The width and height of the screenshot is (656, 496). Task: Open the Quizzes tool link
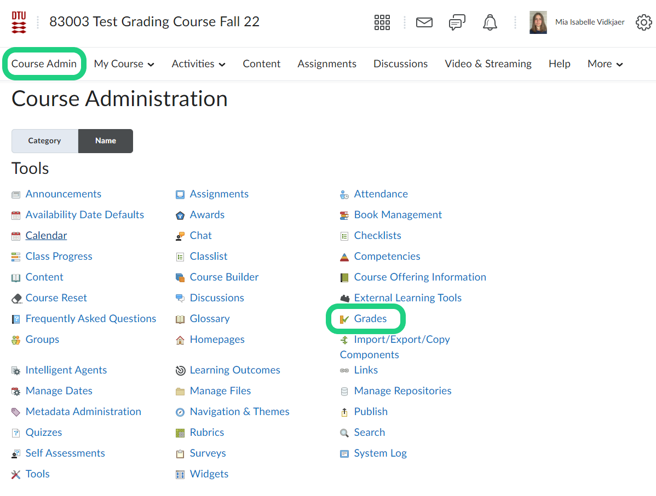44,432
